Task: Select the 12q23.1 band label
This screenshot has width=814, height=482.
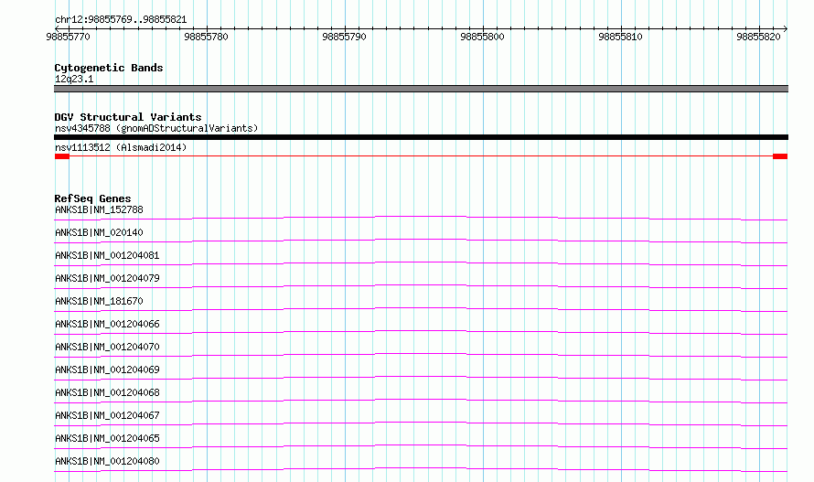Action: pyautogui.click(x=74, y=79)
